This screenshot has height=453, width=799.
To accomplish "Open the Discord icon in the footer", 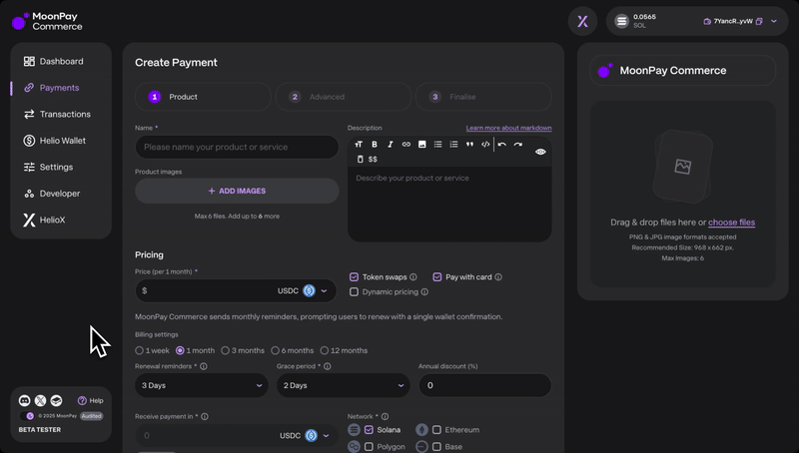I will tap(24, 400).
